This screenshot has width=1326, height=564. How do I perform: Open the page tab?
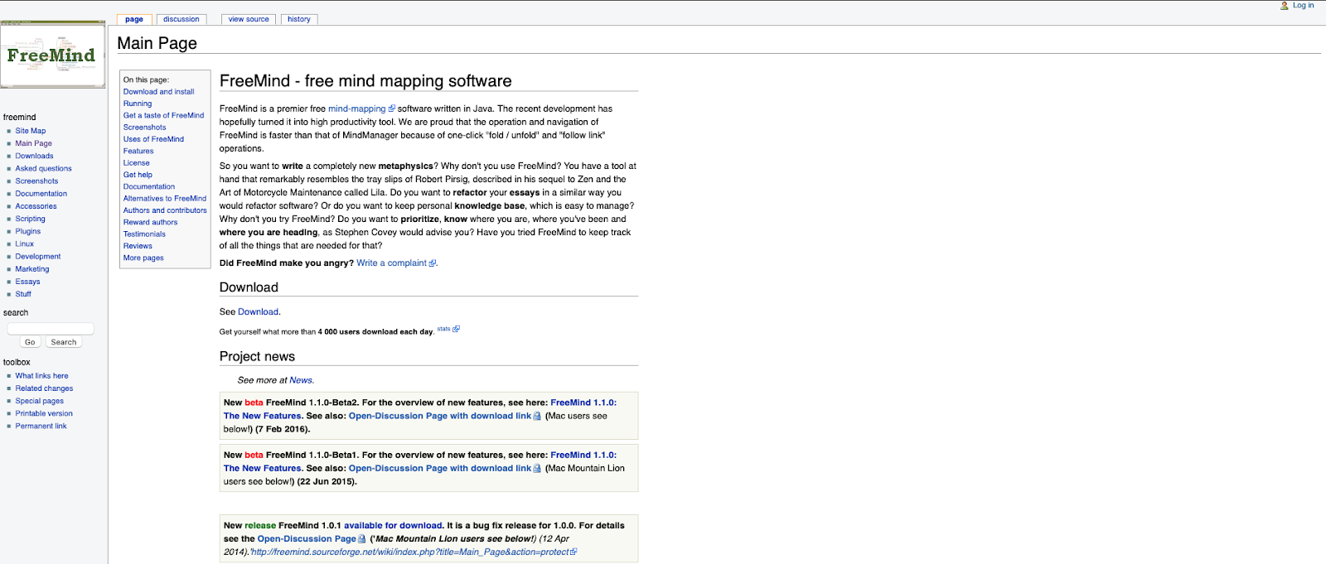pos(134,19)
